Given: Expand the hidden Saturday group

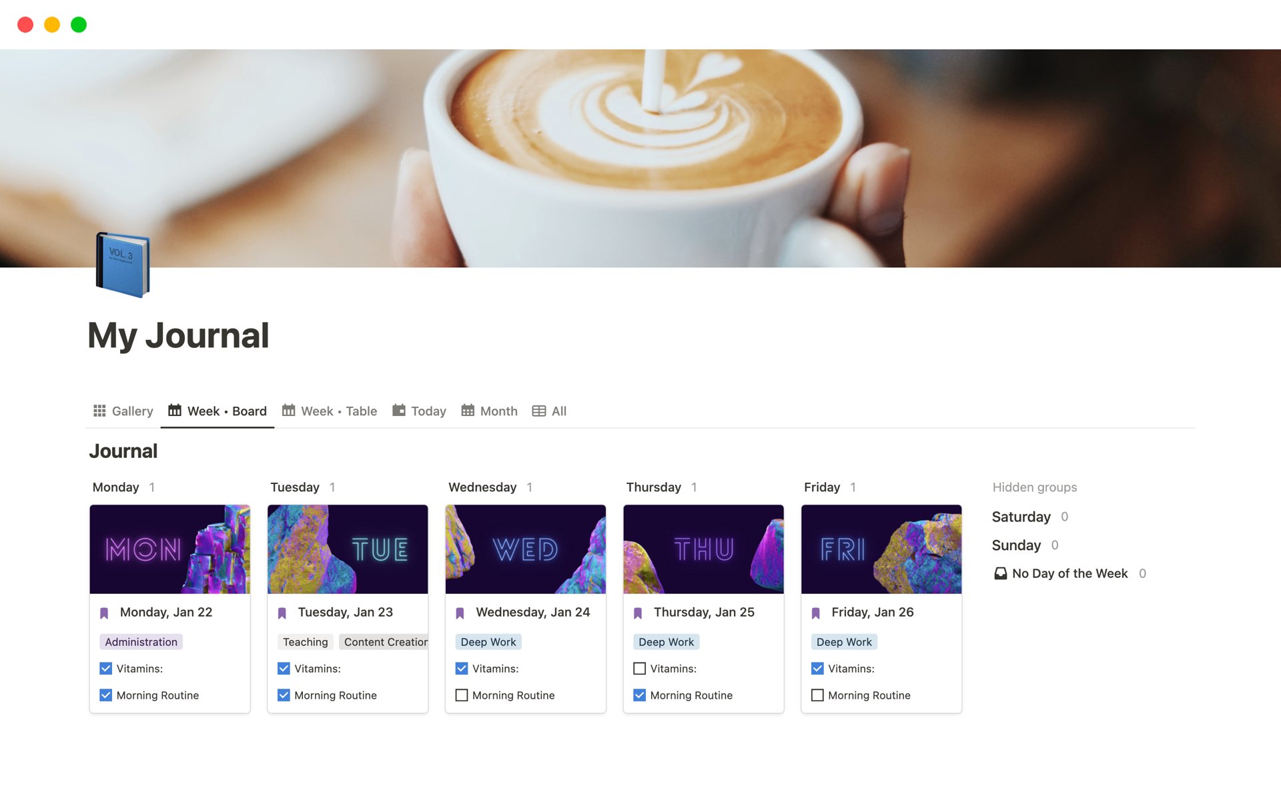Looking at the screenshot, I should (1021, 517).
